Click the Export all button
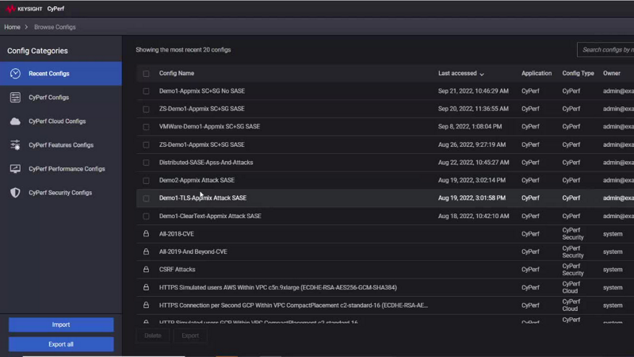This screenshot has height=357, width=634. click(61, 344)
